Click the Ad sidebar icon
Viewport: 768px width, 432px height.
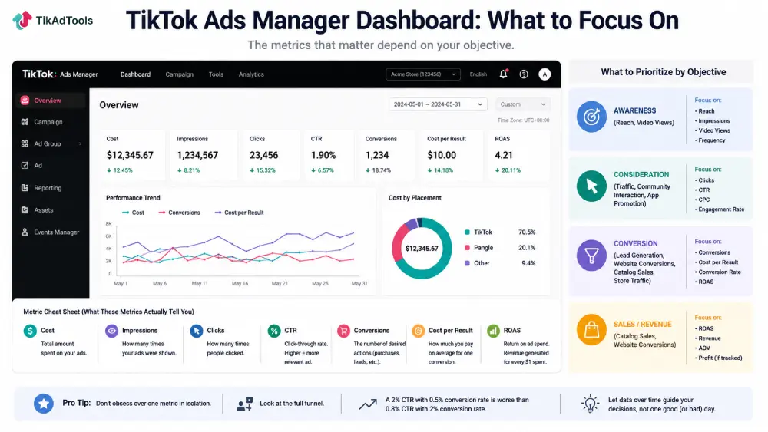point(25,166)
